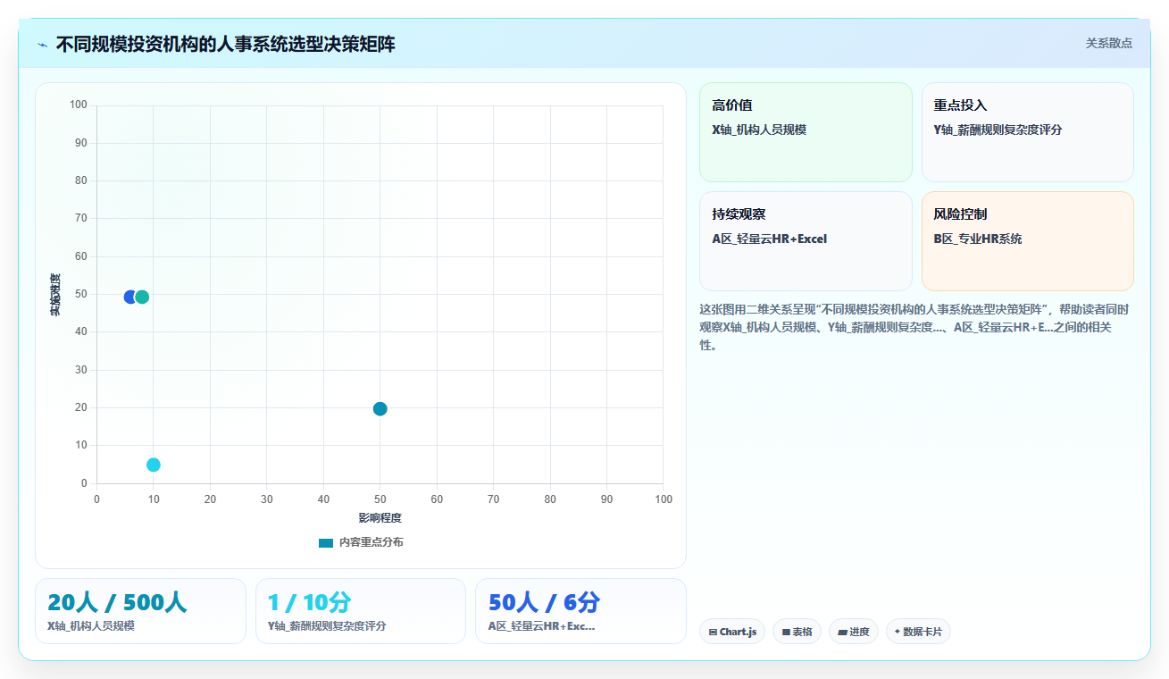Open the 风险控制 quadrant card
1169x679 pixels.
click(1027, 241)
